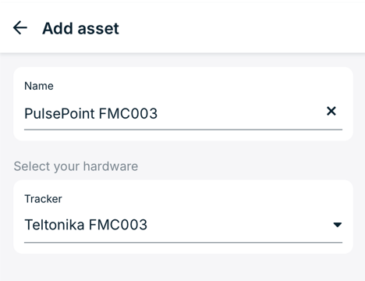Image resolution: width=365 pixels, height=281 pixels.
Task: Click FMC003 in the Tracker dropdown value
Action: 118,225
